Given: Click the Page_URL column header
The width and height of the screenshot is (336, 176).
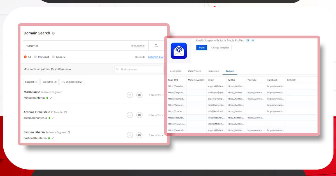Looking at the screenshot, I should tap(173, 80).
